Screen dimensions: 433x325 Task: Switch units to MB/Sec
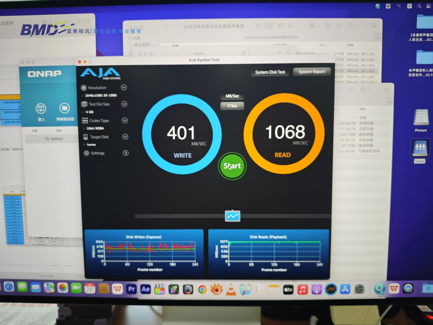coord(232,96)
